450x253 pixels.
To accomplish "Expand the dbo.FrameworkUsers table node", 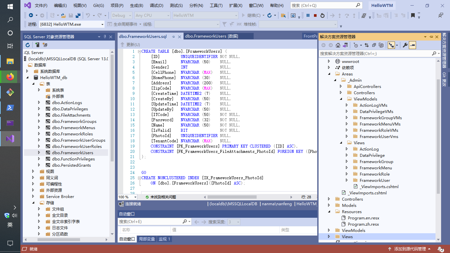I will pyautogui.click(x=39, y=153).
